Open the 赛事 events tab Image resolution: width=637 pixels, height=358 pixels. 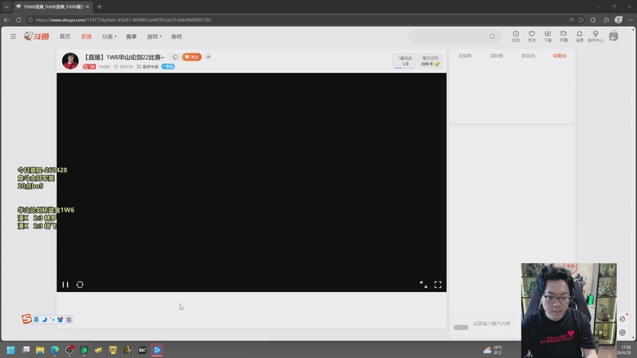click(131, 37)
